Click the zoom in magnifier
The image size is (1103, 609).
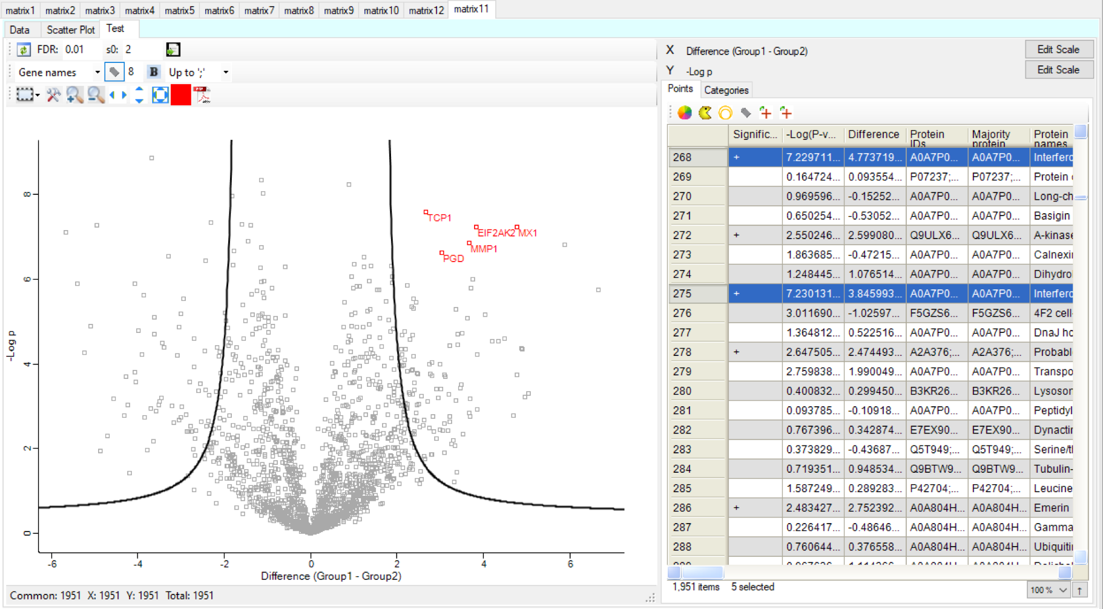(x=74, y=95)
